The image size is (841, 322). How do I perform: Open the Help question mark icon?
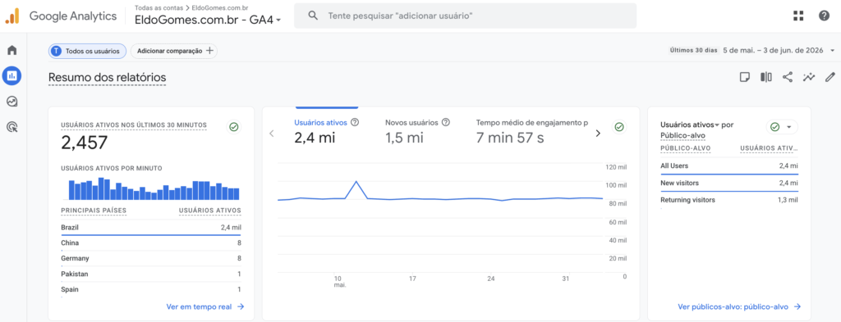tap(825, 16)
